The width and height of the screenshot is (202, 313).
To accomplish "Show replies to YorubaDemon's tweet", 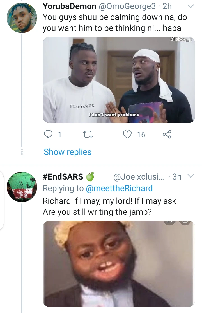I will [68, 152].
